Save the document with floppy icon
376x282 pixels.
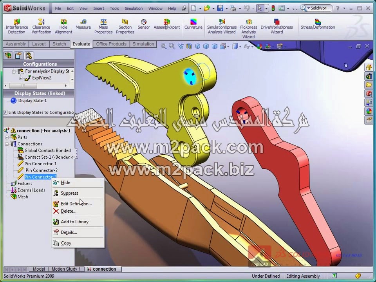point(220,8)
